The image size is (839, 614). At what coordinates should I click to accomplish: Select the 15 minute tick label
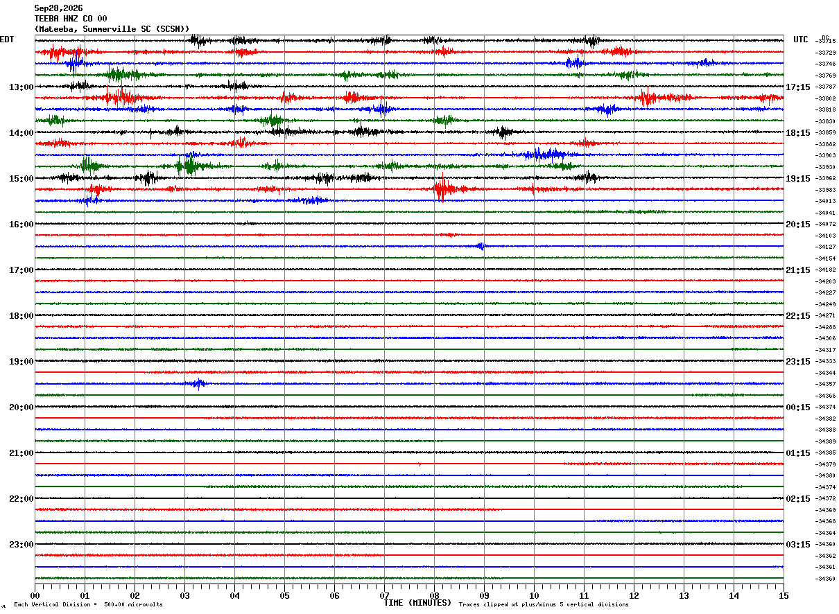784,595
